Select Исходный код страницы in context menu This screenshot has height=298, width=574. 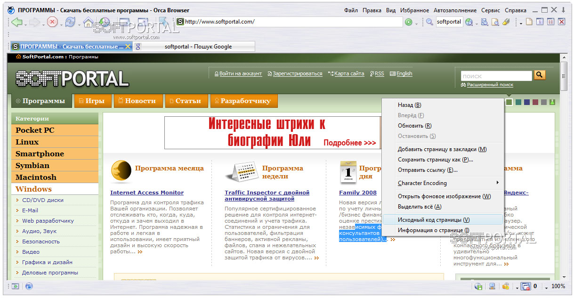pyautogui.click(x=443, y=220)
